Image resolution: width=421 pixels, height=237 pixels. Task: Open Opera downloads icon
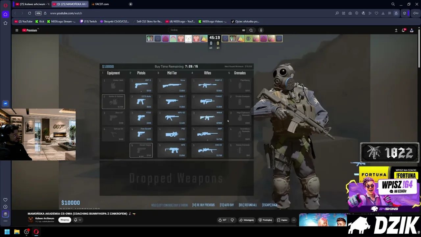383,13
